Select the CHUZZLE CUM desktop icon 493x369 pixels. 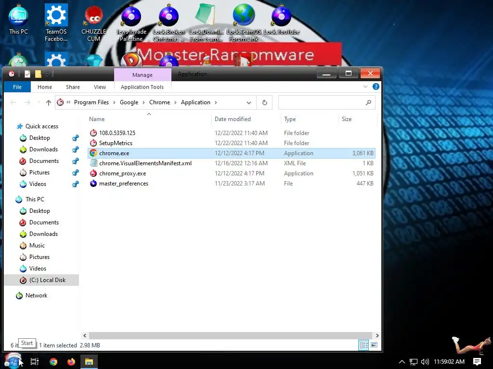pyautogui.click(x=93, y=23)
